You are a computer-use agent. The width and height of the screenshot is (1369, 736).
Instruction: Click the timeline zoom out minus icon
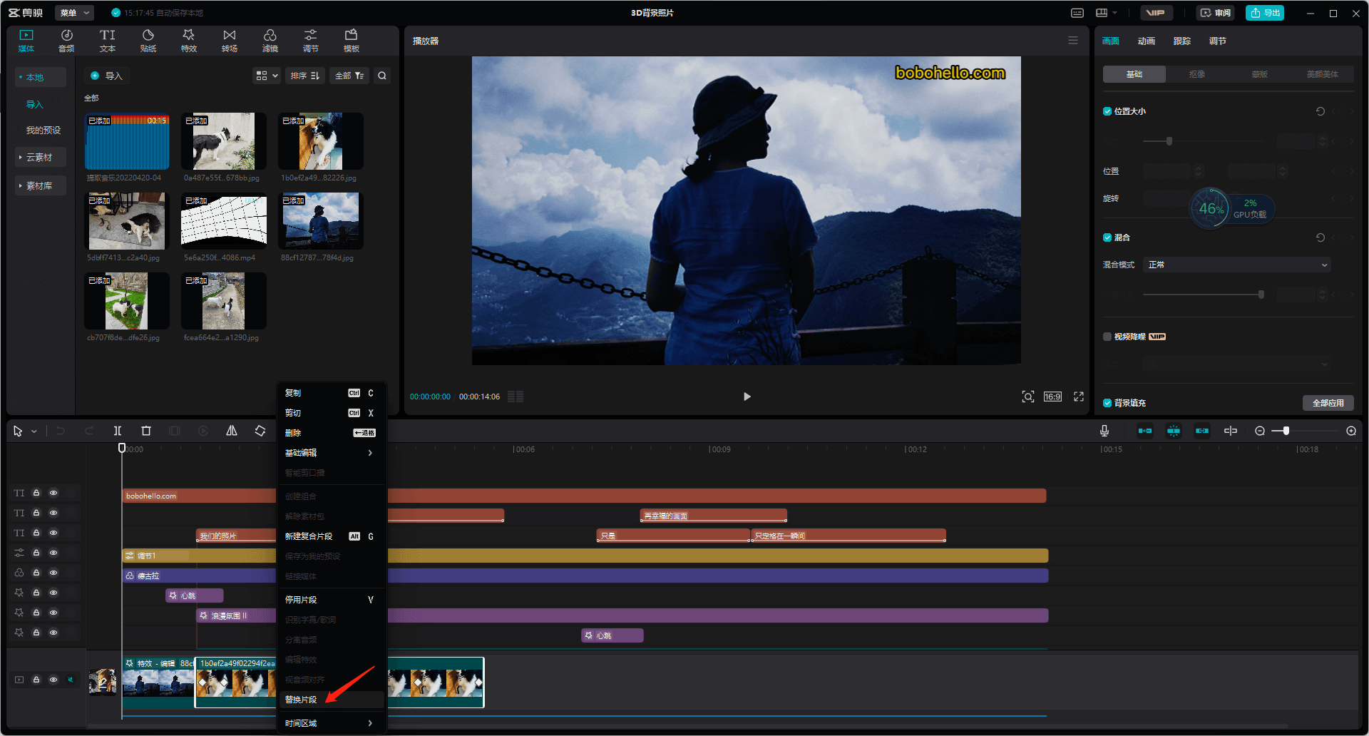[x=1260, y=431]
